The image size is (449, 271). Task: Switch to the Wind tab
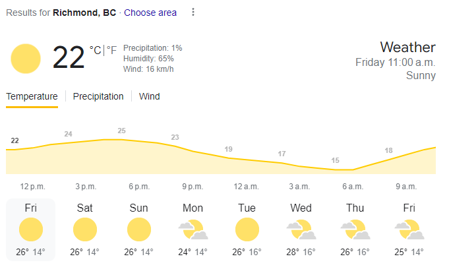(x=149, y=96)
